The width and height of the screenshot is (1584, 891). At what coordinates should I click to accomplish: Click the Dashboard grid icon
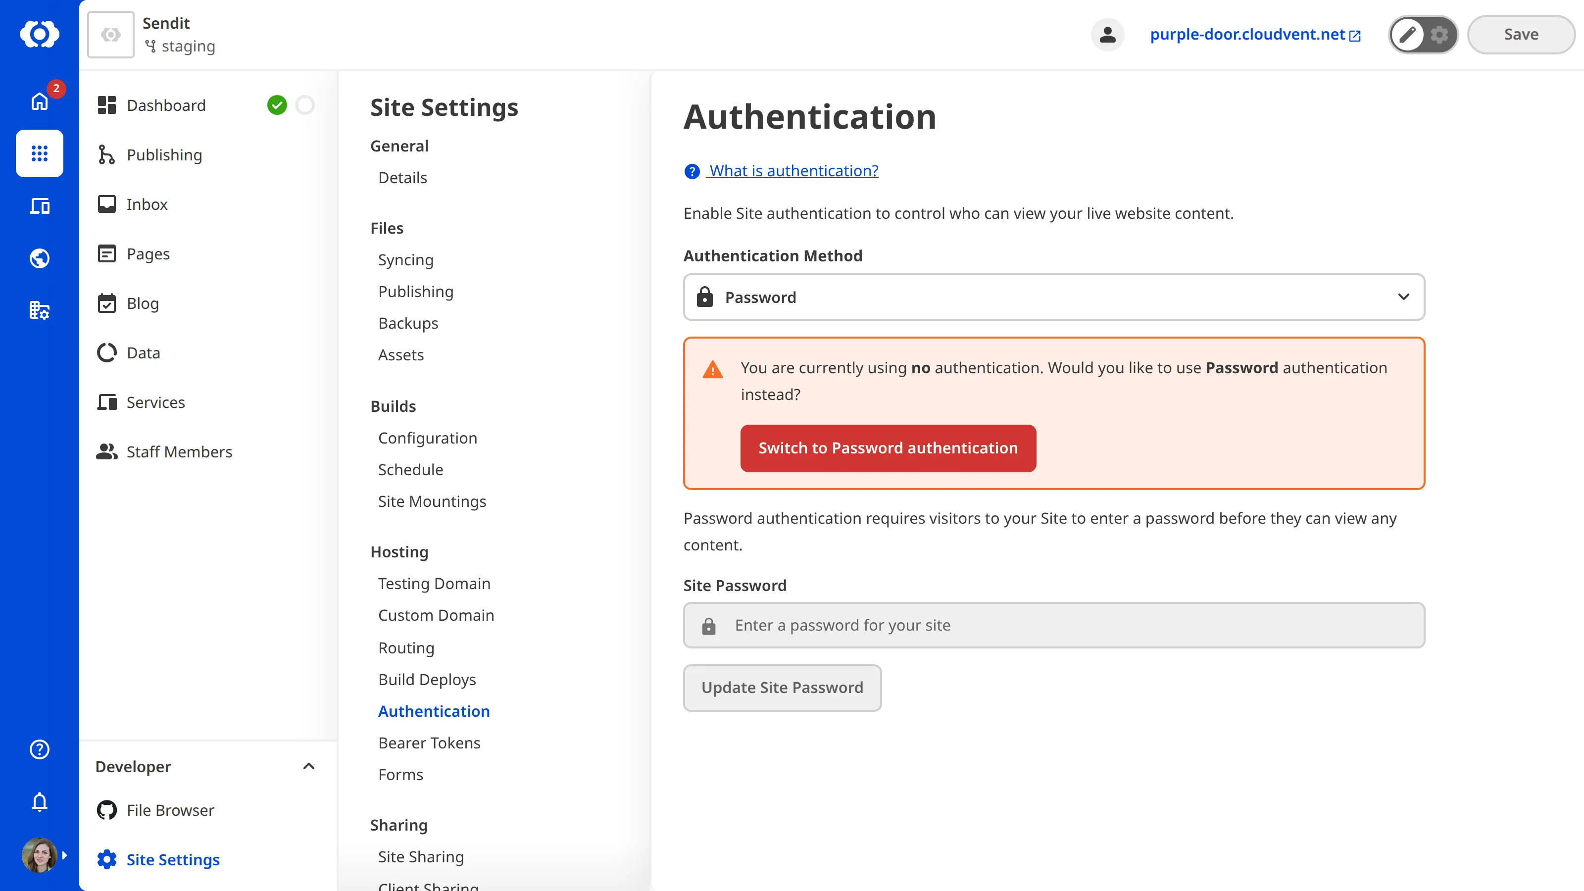tap(107, 105)
